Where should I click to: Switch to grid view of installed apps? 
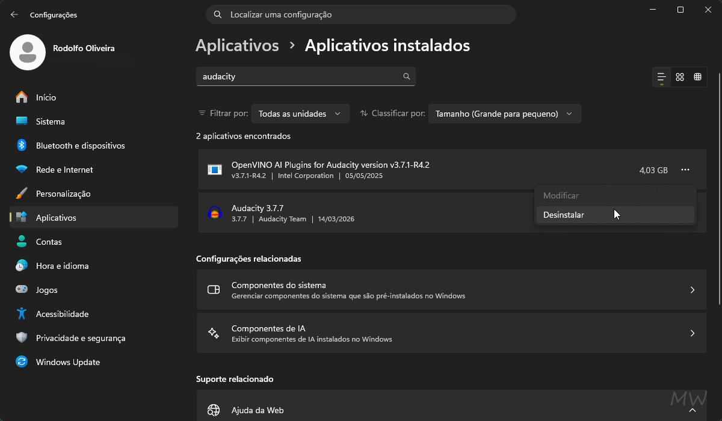pyautogui.click(x=679, y=77)
